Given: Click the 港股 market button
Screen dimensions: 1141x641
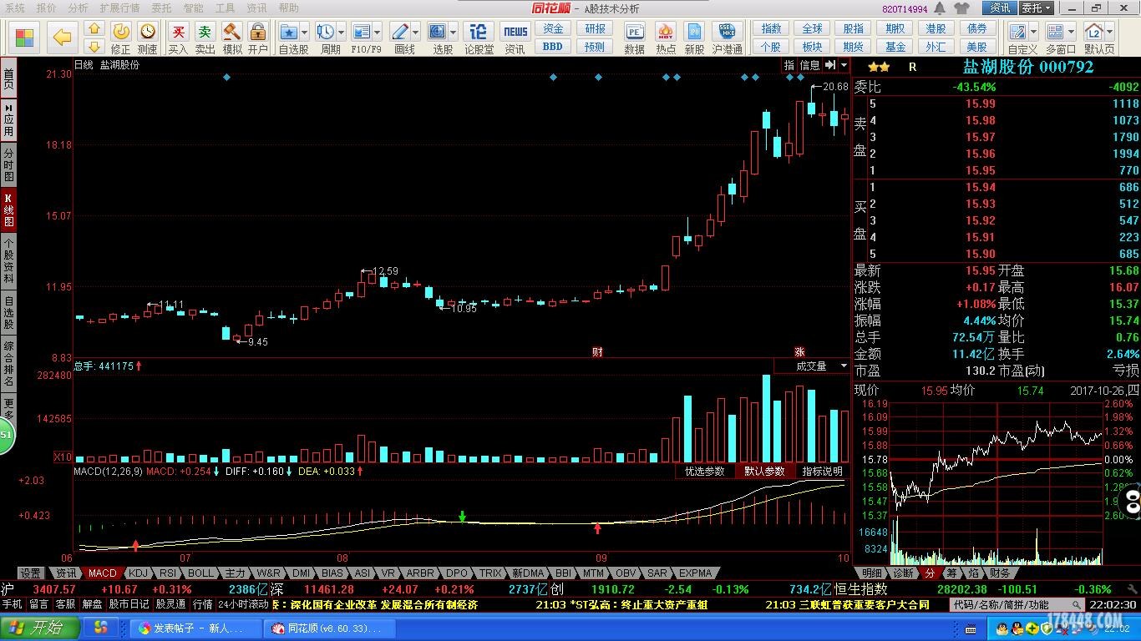Looking at the screenshot, I should 936,28.
